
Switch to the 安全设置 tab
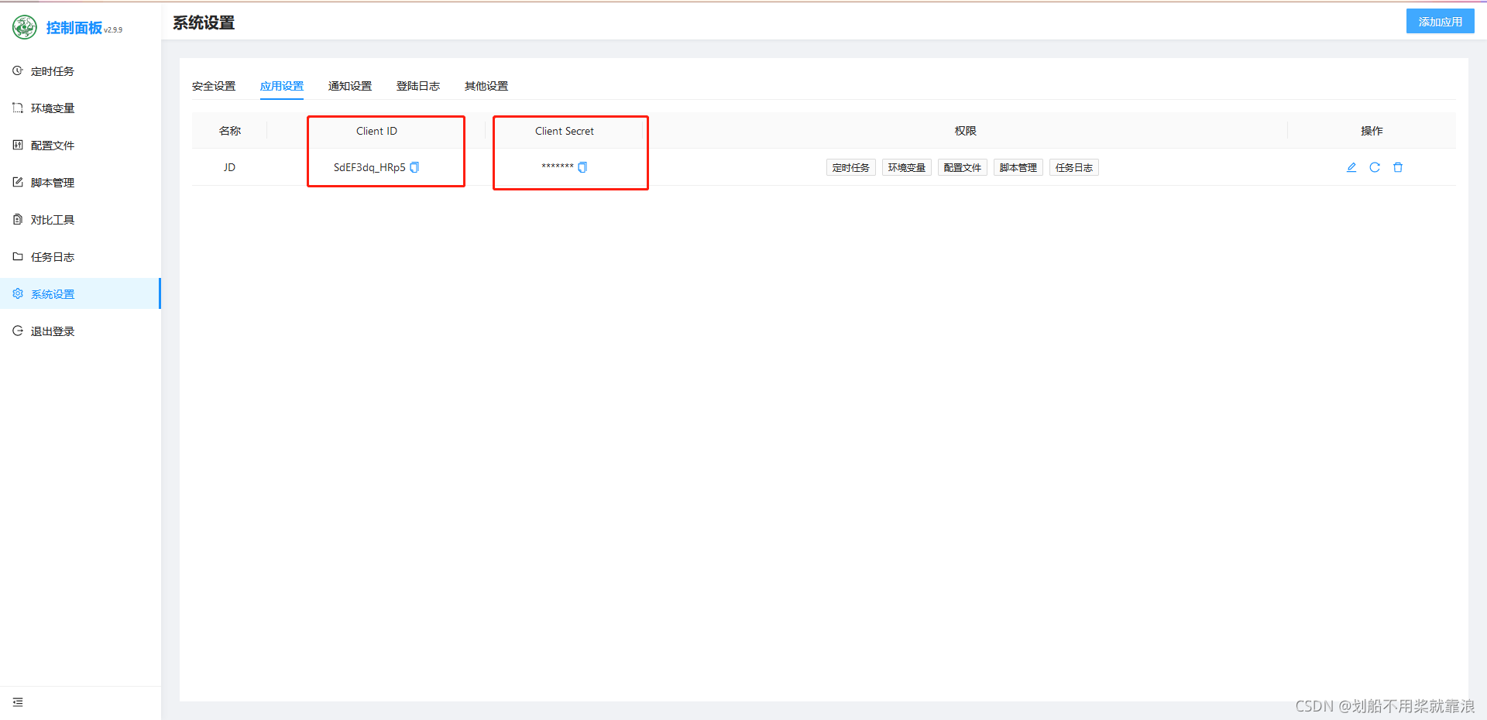(214, 86)
